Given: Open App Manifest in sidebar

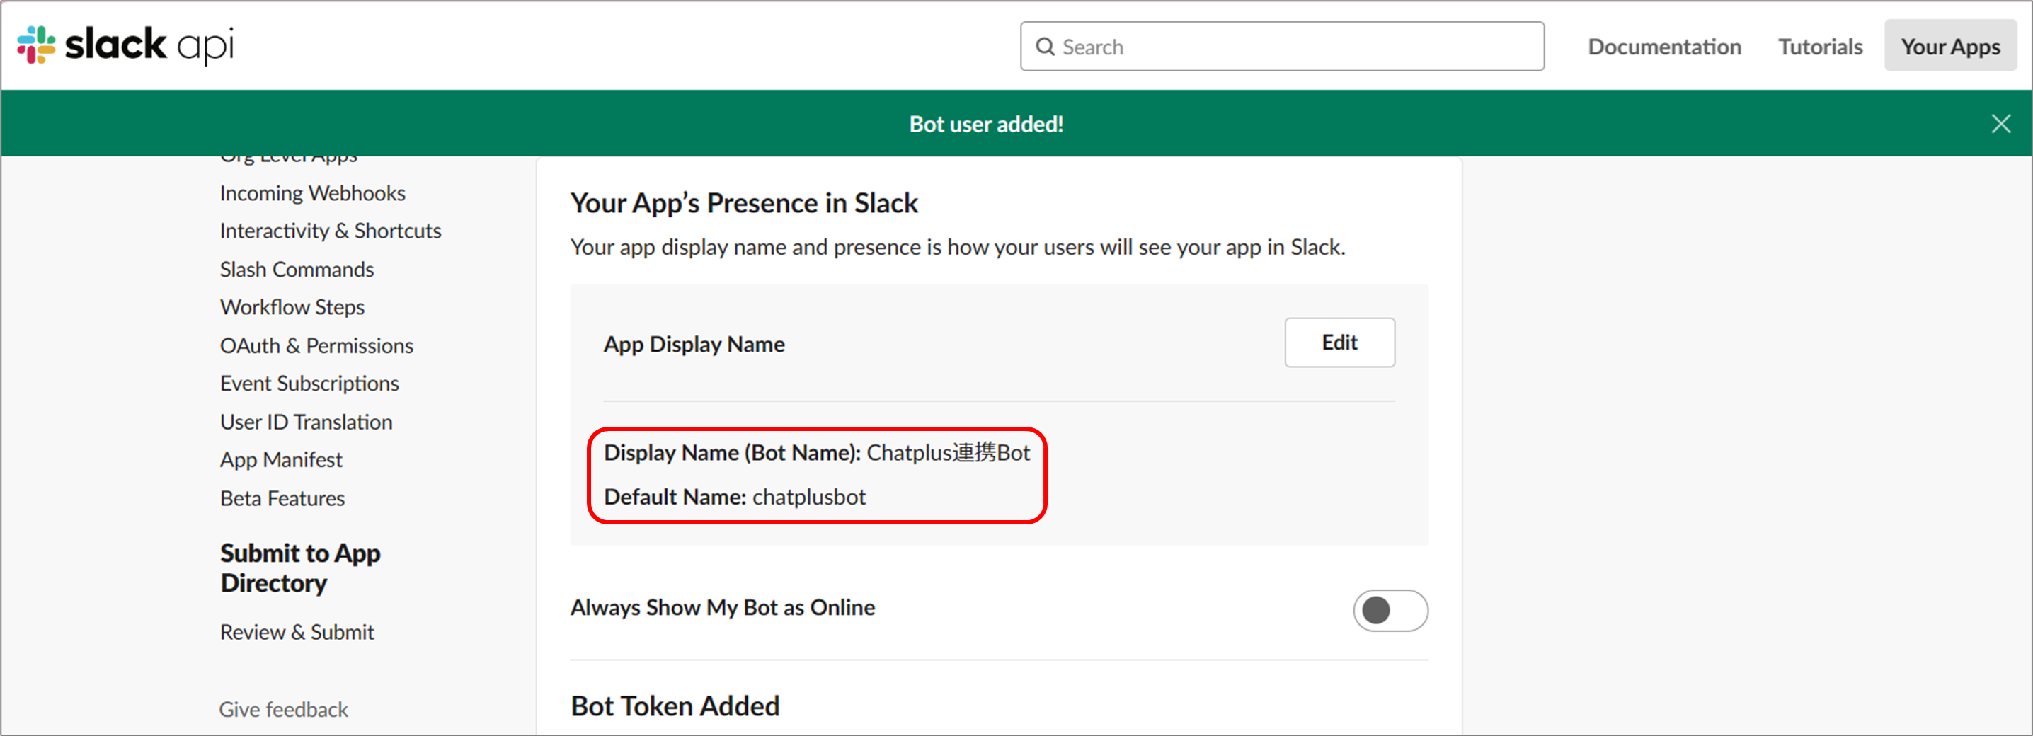Looking at the screenshot, I should tap(281, 460).
